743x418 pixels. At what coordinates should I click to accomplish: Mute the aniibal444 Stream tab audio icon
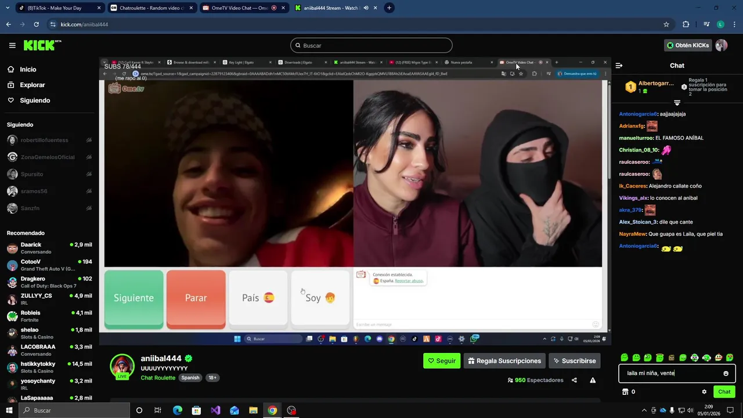pyautogui.click(x=366, y=8)
